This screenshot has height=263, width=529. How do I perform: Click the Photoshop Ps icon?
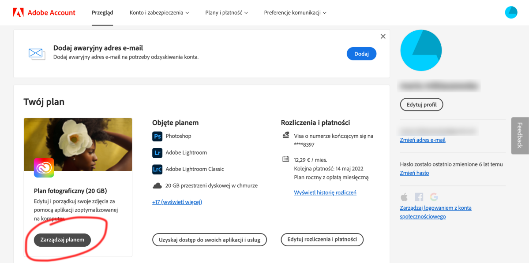(x=157, y=137)
